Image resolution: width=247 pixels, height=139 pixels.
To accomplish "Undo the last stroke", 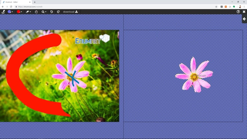I will point(52,12).
